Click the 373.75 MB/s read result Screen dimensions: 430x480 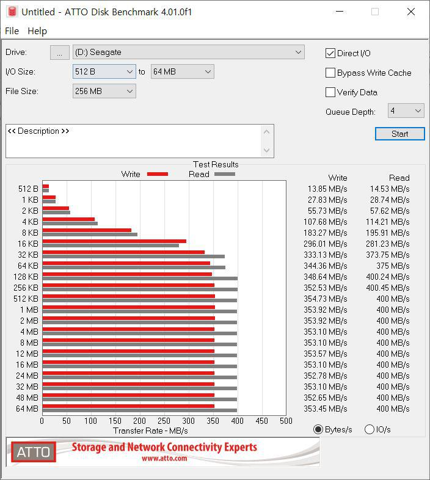(387, 255)
